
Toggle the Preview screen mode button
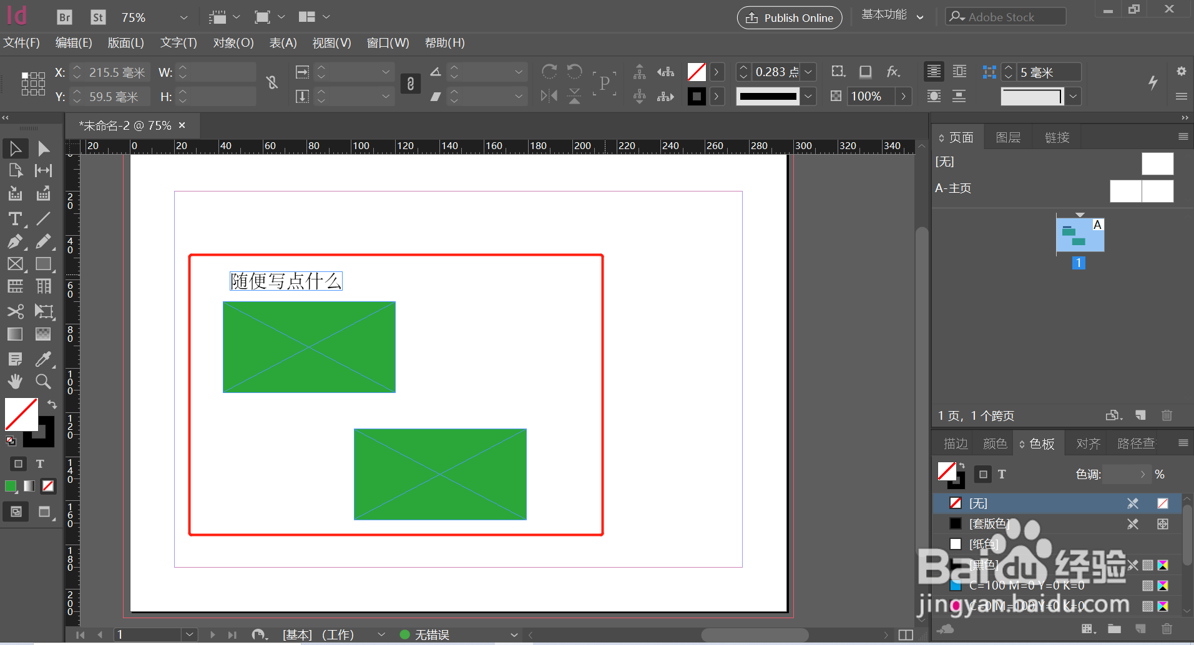pyautogui.click(x=44, y=512)
